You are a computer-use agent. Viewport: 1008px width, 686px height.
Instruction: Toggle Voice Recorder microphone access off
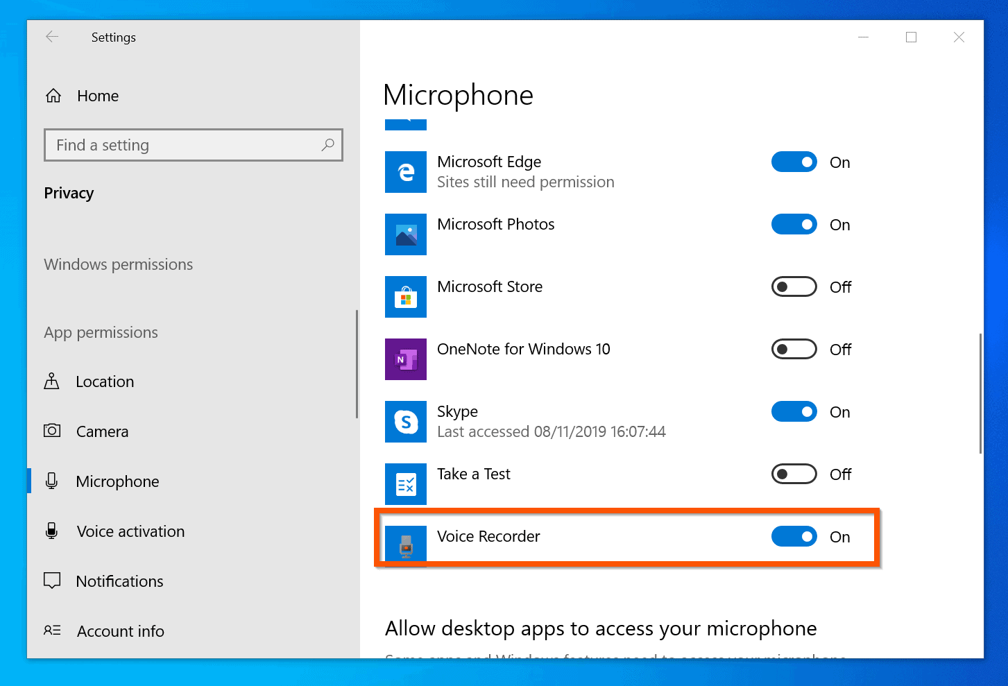point(794,537)
